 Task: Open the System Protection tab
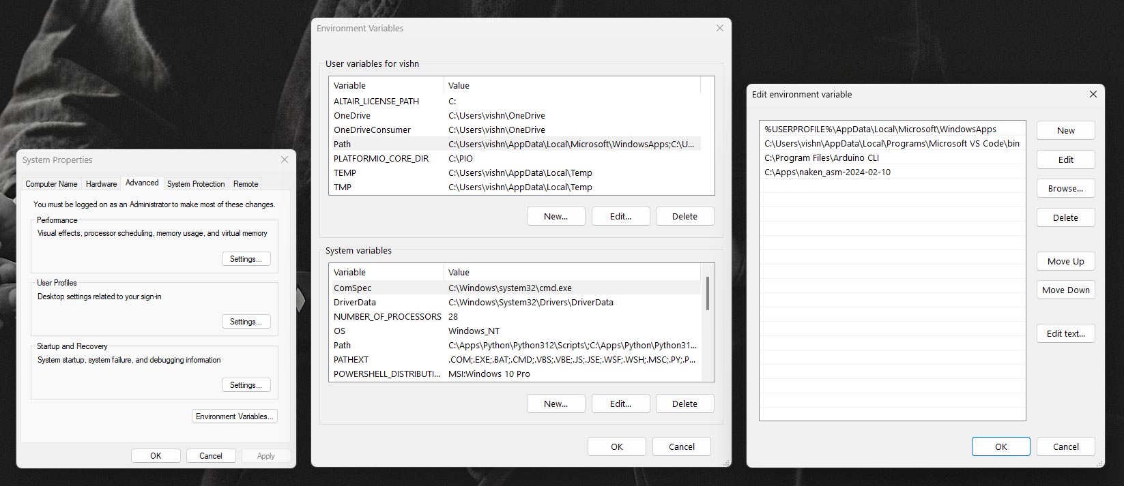tap(196, 183)
